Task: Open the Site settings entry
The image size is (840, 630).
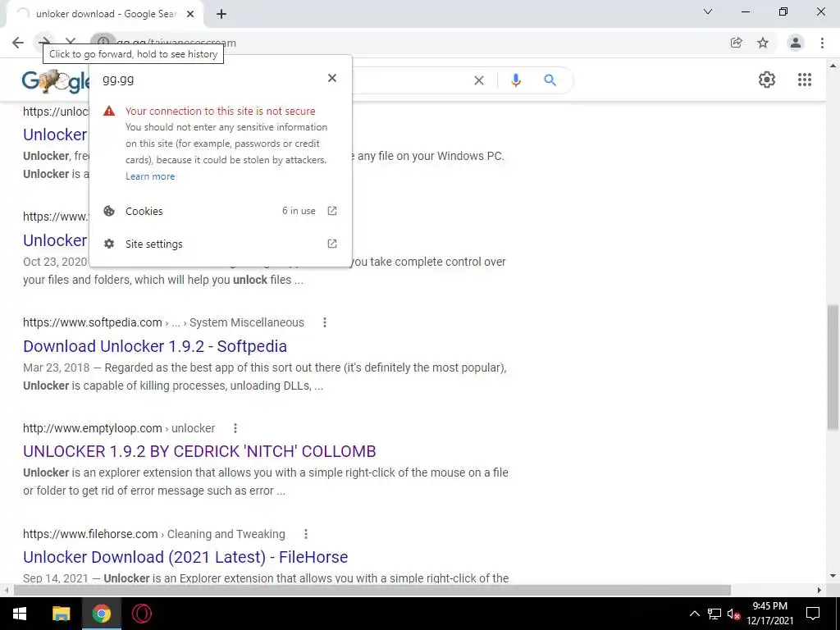Action: tap(220, 244)
